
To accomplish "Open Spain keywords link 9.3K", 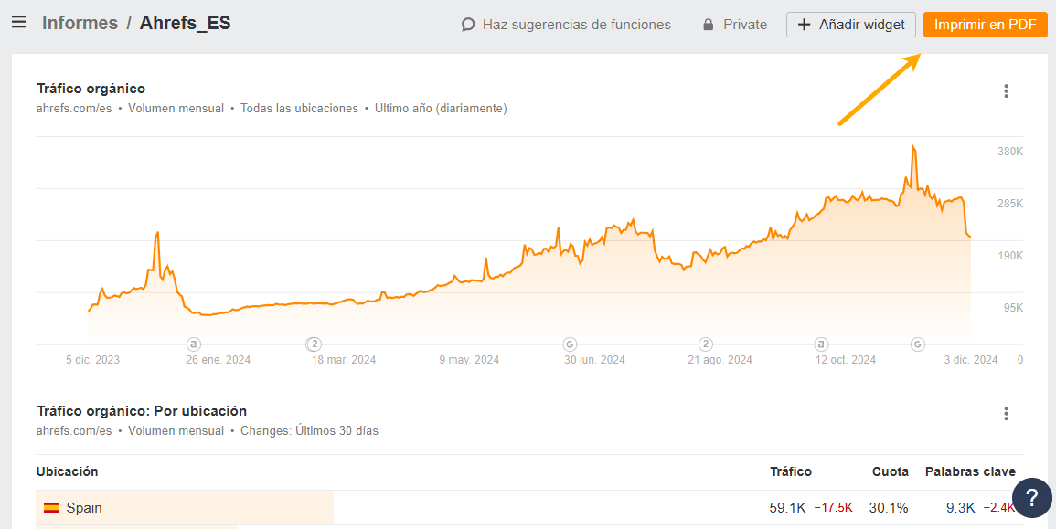I will click(x=960, y=508).
